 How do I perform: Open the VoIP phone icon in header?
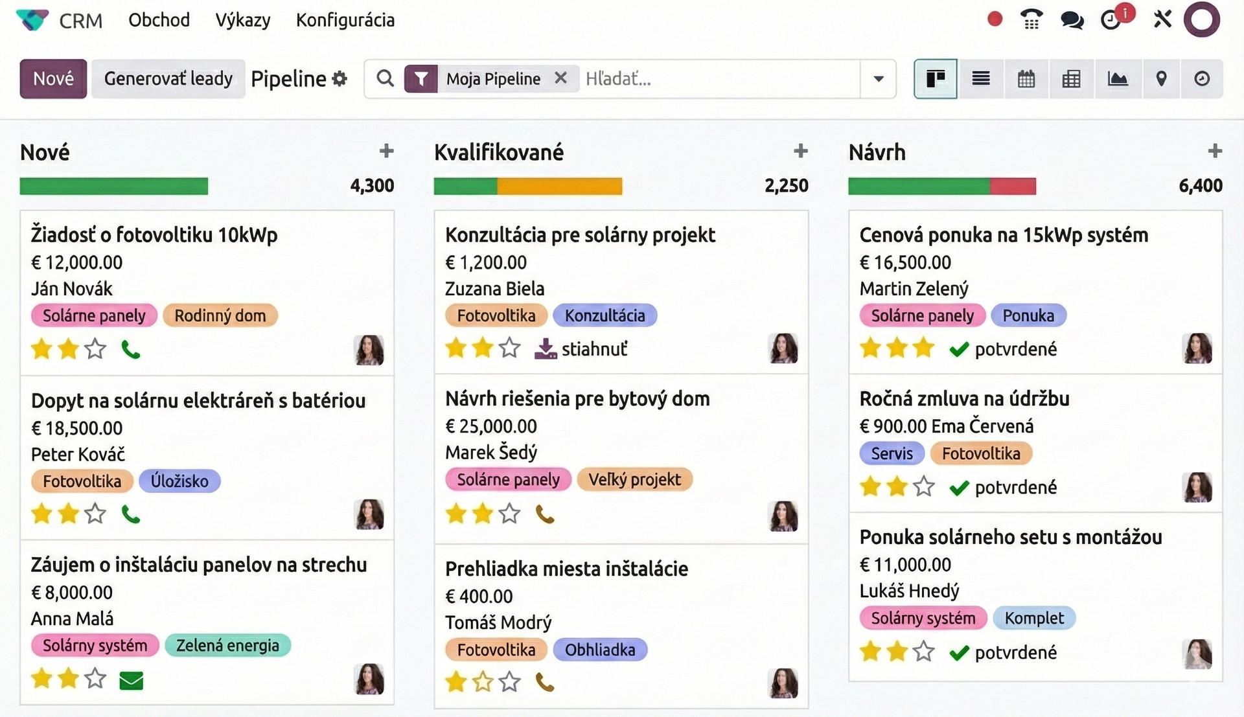[1031, 19]
